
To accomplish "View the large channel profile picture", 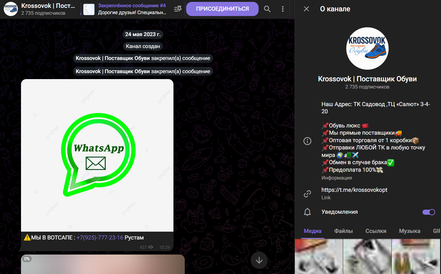I will coord(367,49).
